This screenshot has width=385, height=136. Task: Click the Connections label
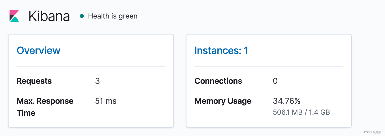coord(218,81)
